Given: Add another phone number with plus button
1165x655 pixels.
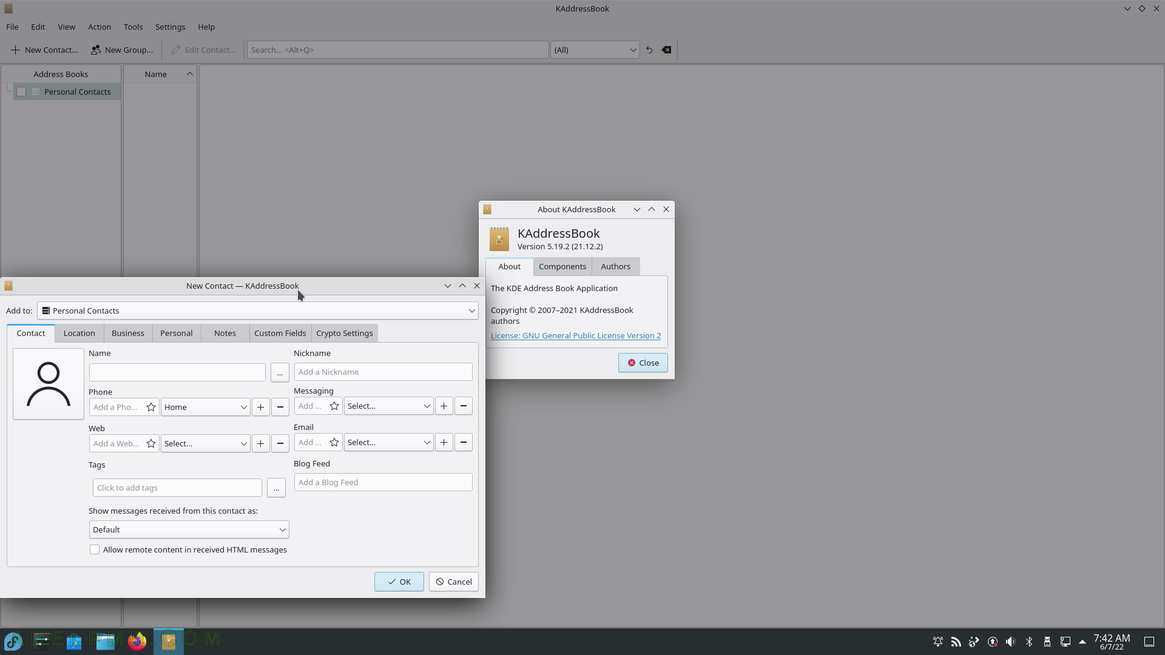Looking at the screenshot, I should (x=260, y=407).
